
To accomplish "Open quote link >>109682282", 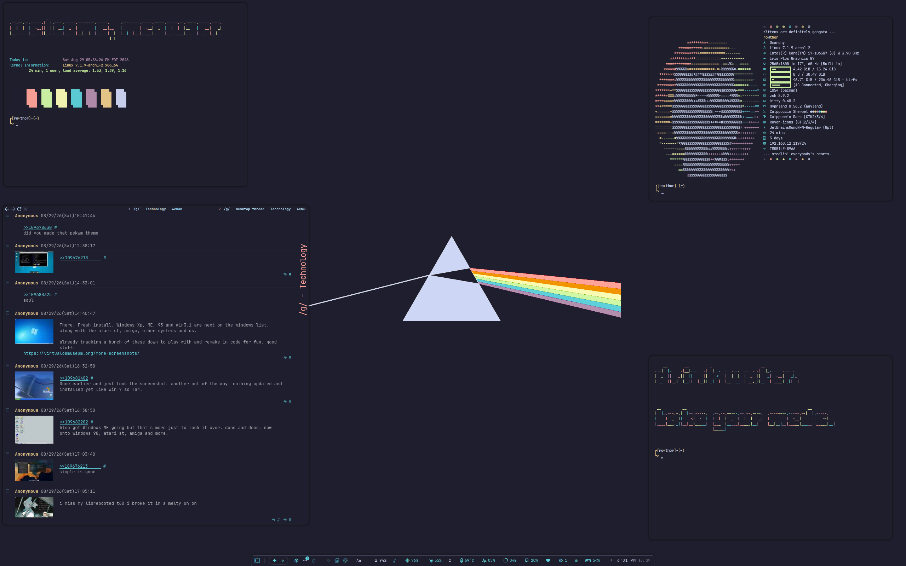I will pyautogui.click(x=74, y=422).
